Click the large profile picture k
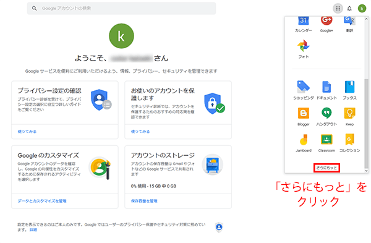Viewport: 371px width, 243px height. tap(121, 36)
